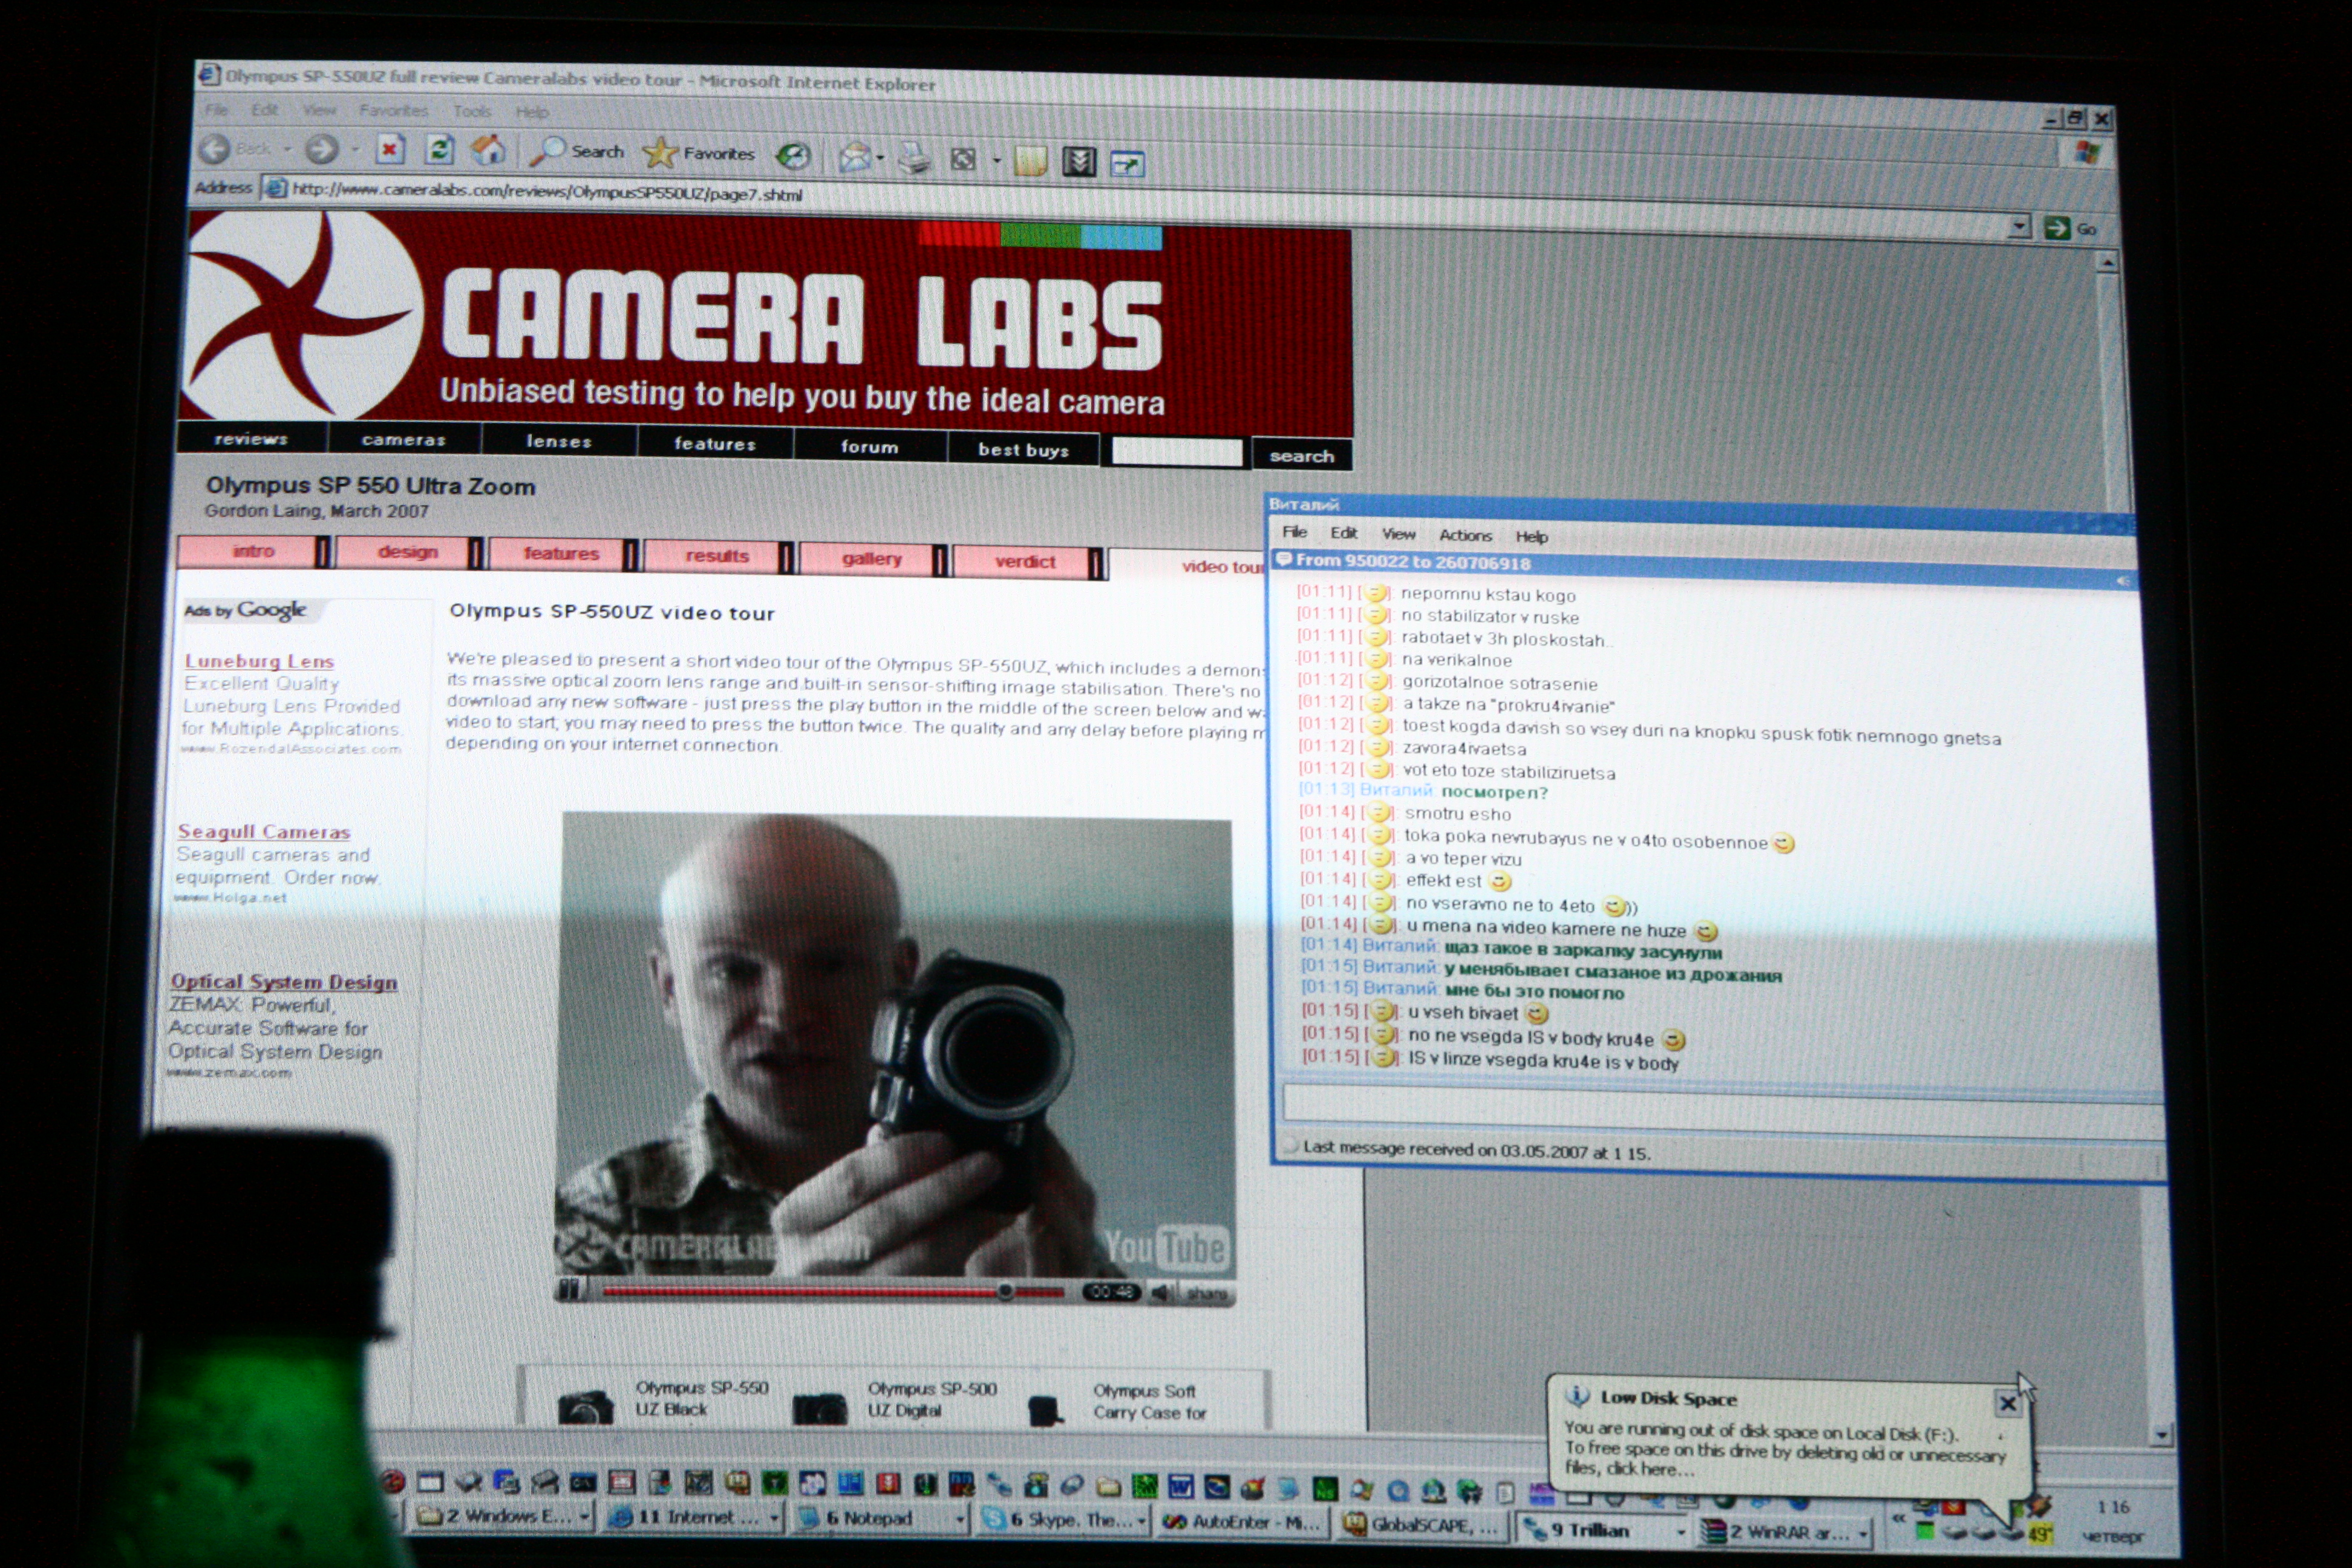Screen dimensions: 2352x1568
Task: Switch to the design review tab
Action: [408, 552]
